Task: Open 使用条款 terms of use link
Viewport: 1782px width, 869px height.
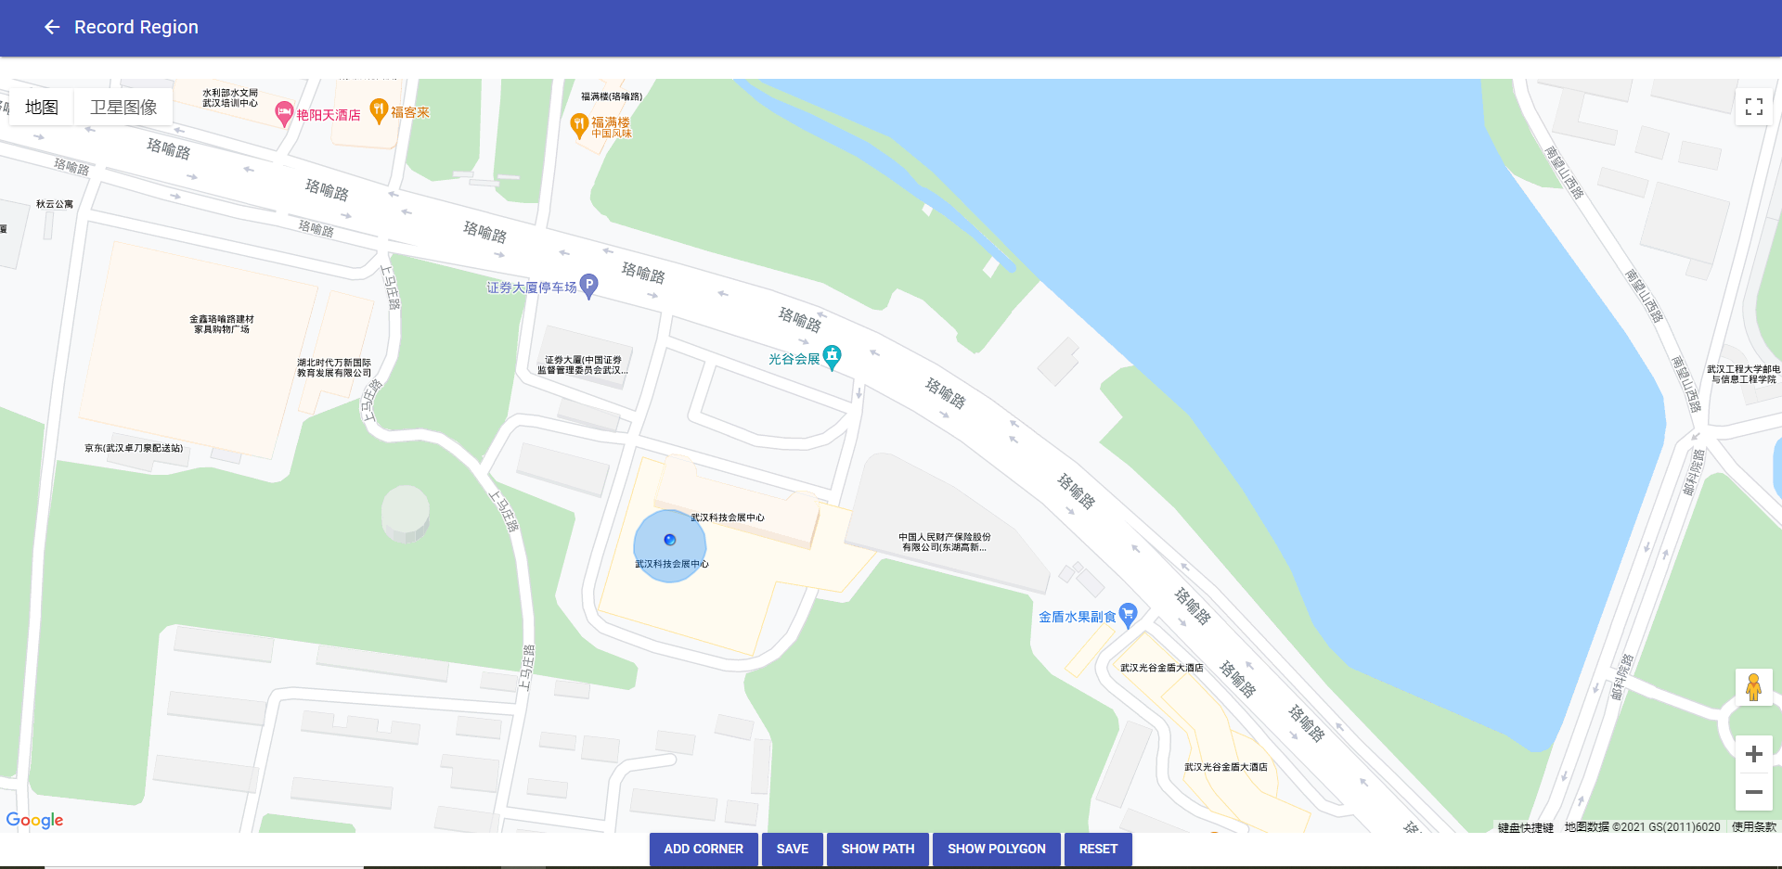Action: click(1753, 827)
